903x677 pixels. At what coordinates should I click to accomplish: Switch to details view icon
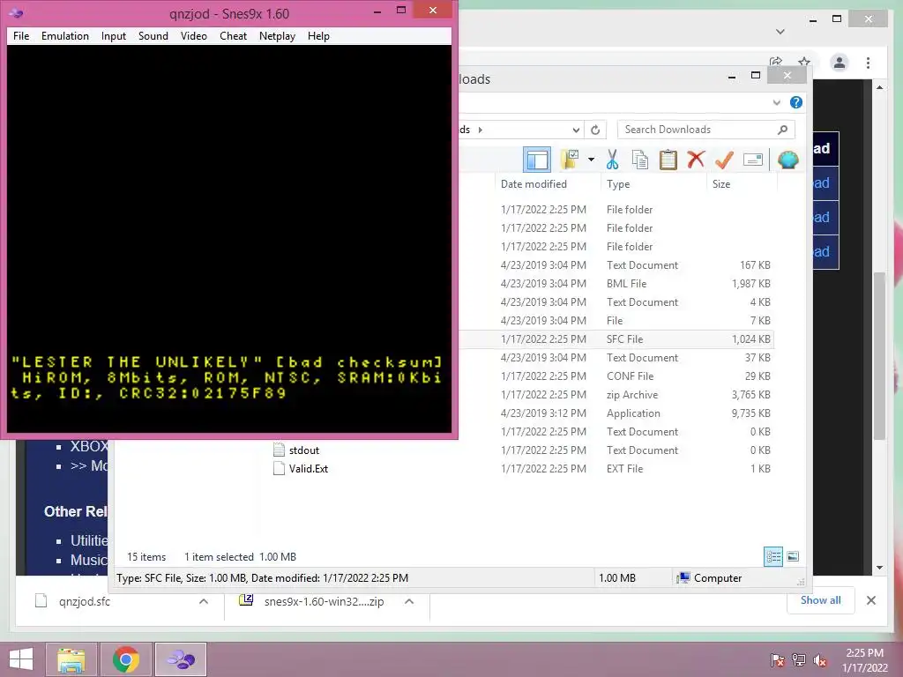point(773,557)
